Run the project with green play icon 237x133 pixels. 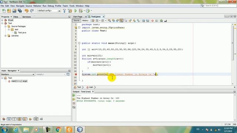tap(76, 11)
